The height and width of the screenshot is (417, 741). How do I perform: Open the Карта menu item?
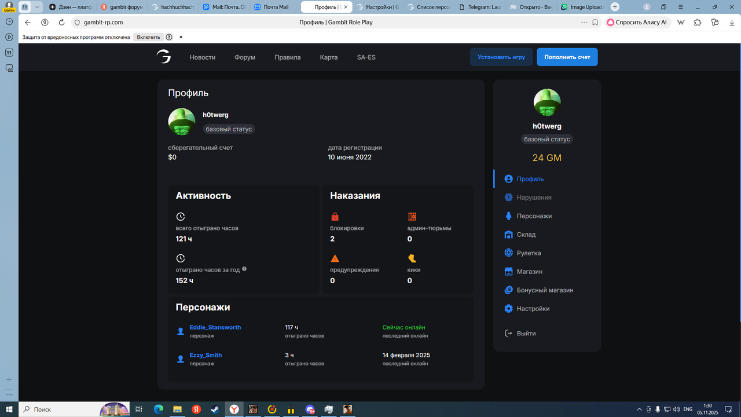coord(329,57)
